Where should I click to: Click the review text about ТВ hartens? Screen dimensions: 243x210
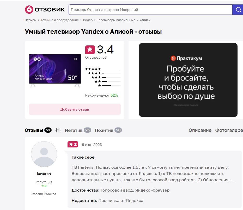click(153, 174)
